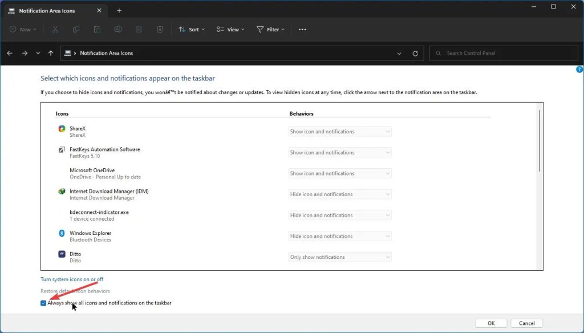This screenshot has height=333, width=584.
Task: Click the Bluetooth Devices Windows Explorer icon
Action: tap(62, 234)
